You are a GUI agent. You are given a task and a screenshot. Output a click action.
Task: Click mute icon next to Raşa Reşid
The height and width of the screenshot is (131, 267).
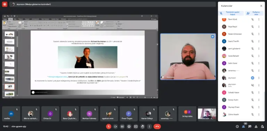click(252, 26)
